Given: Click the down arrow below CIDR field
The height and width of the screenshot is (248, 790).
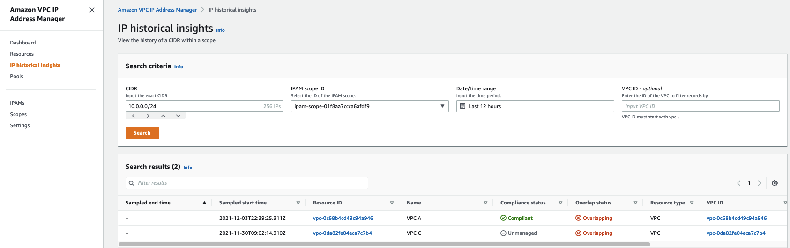Looking at the screenshot, I should pyautogui.click(x=178, y=116).
